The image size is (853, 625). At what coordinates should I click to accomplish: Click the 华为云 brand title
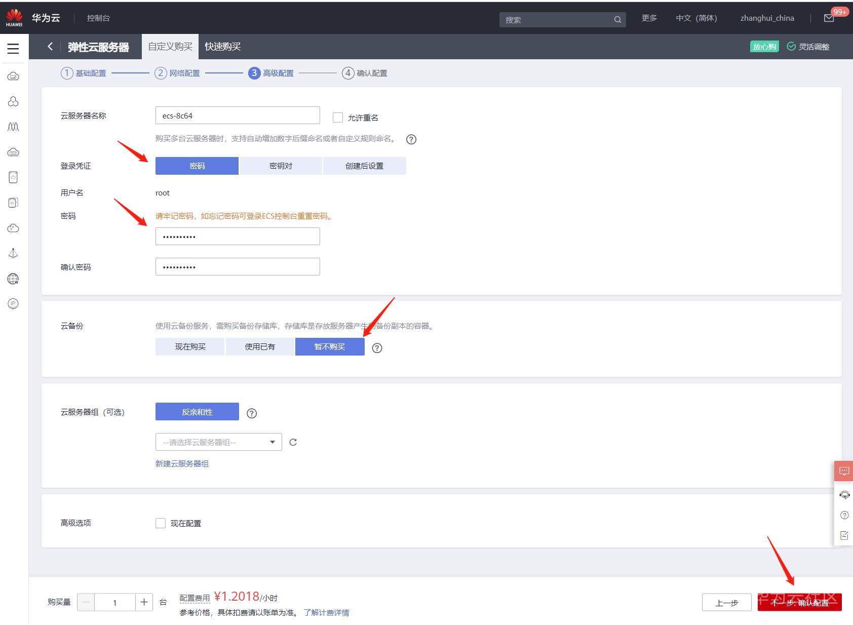pos(46,18)
